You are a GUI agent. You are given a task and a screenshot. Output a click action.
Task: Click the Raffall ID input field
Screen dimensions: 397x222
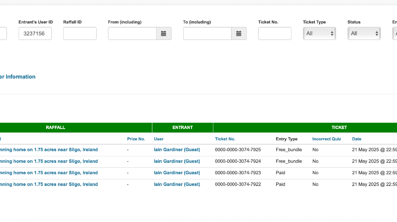(80, 33)
